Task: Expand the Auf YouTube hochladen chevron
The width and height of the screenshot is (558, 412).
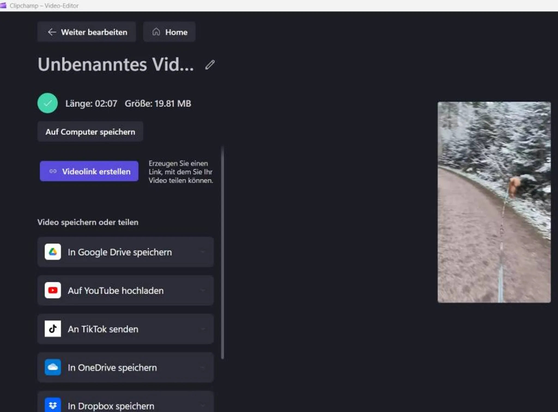Action: pyautogui.click(x=203, y=291)
